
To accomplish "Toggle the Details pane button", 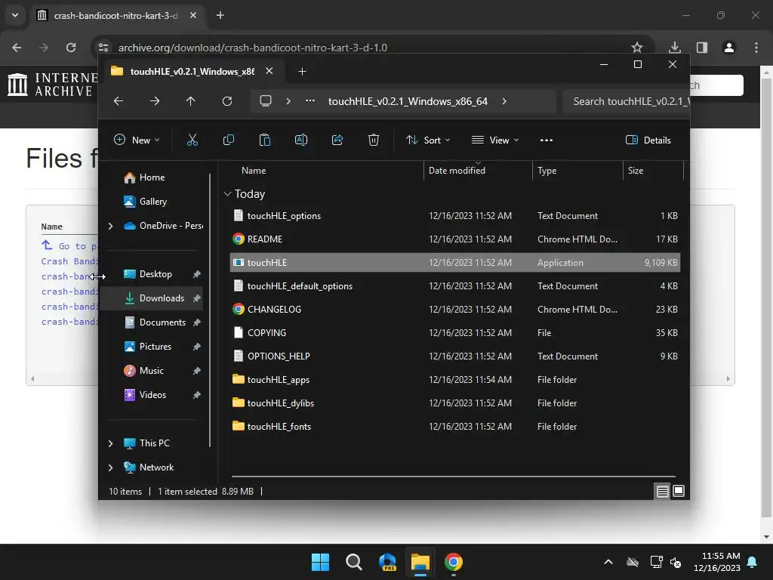I will pos(648,140).
